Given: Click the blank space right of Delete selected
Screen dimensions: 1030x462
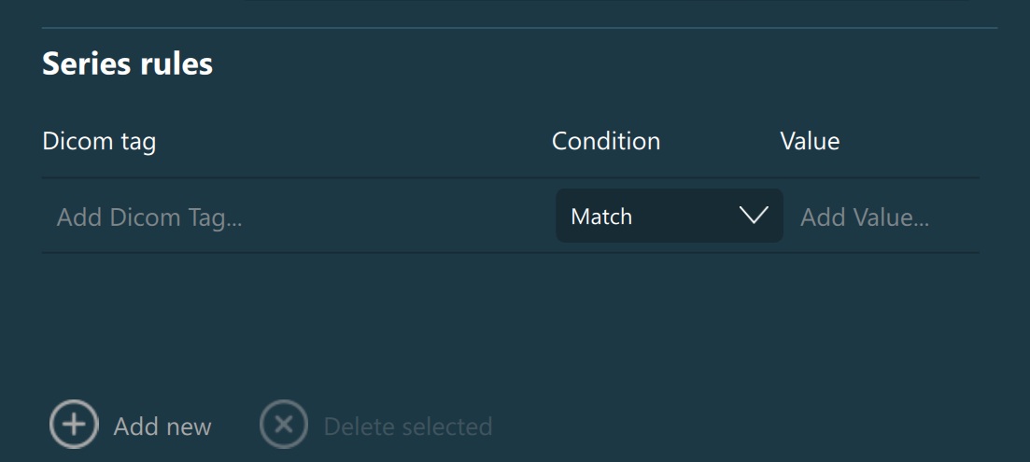Looking at the screenshot, I should pos(747,427).
